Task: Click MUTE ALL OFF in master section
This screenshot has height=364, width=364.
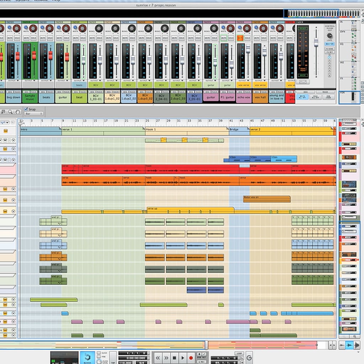Action: click(x=303, y=97)
